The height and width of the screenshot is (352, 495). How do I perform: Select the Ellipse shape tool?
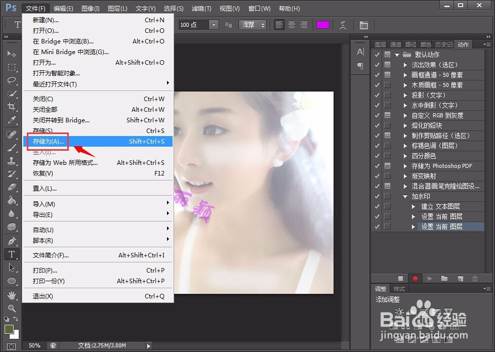click(12, 281)
